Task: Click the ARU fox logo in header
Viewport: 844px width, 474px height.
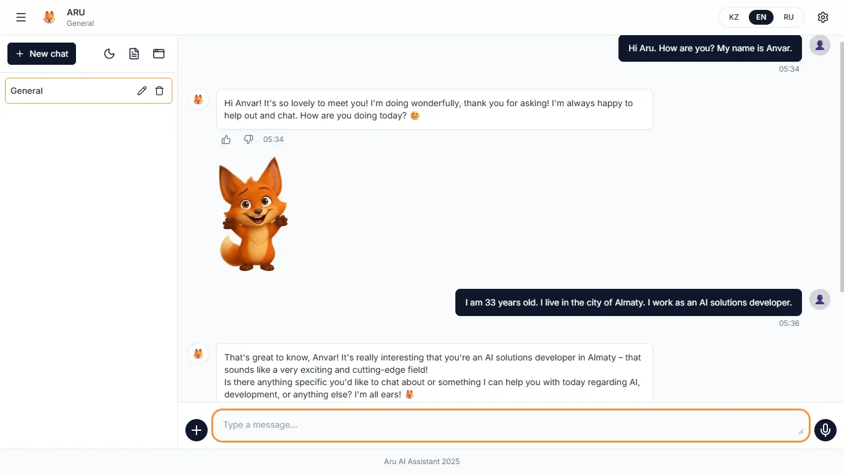Action: tap(49, 17)
